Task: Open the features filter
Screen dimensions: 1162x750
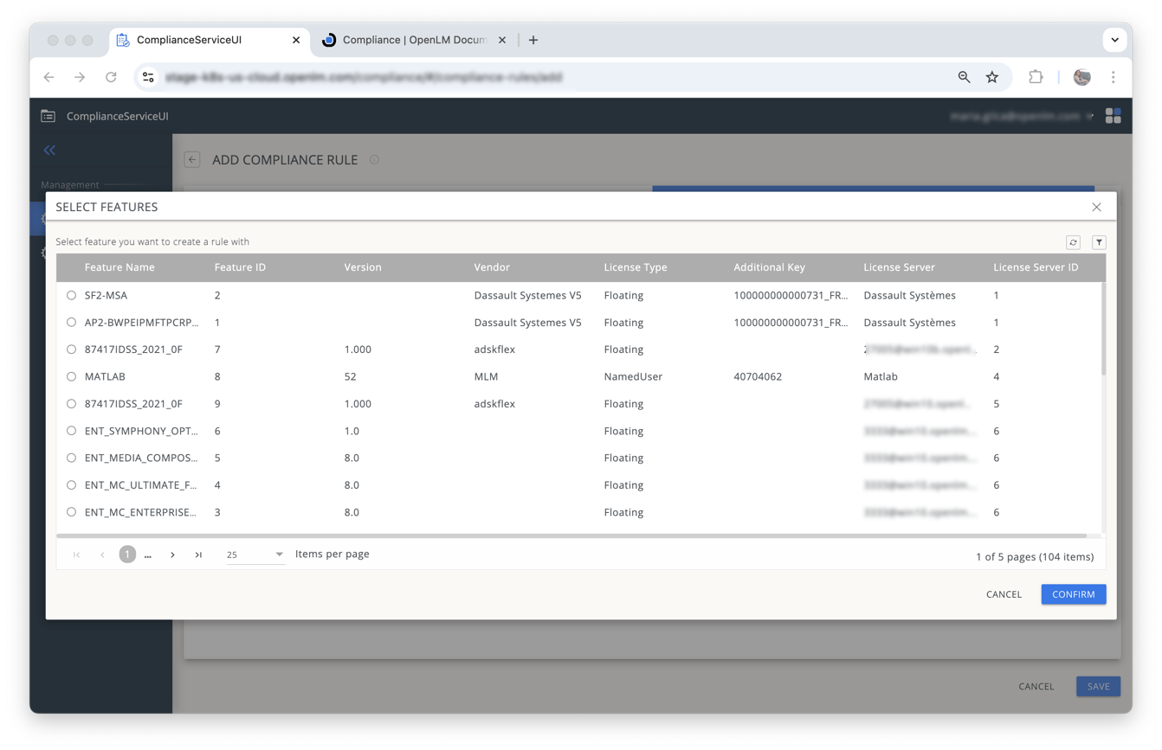Action: pyautogui.click(x=1099, y=242)
